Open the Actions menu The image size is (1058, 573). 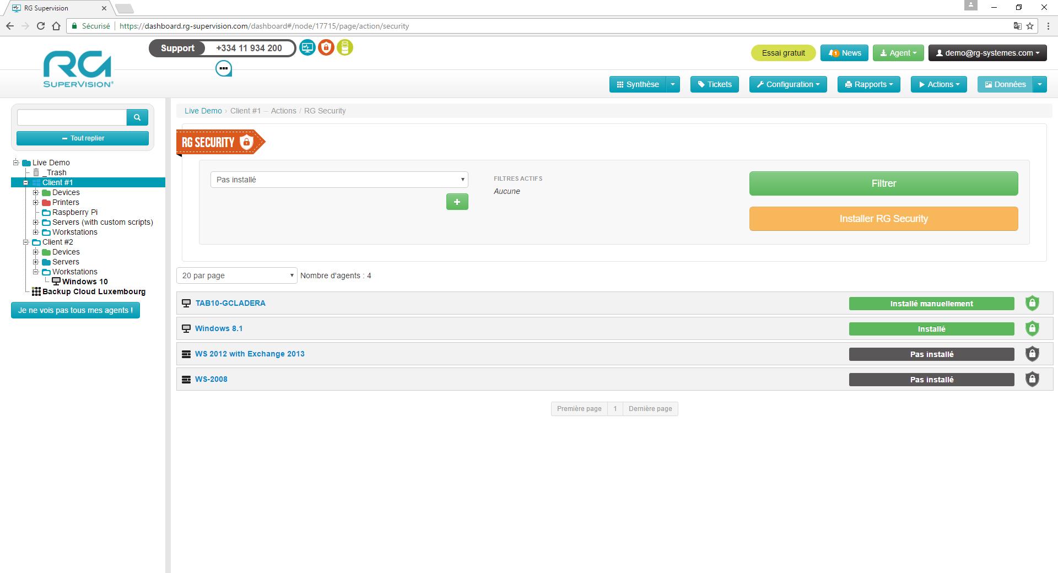coord(939,84)
